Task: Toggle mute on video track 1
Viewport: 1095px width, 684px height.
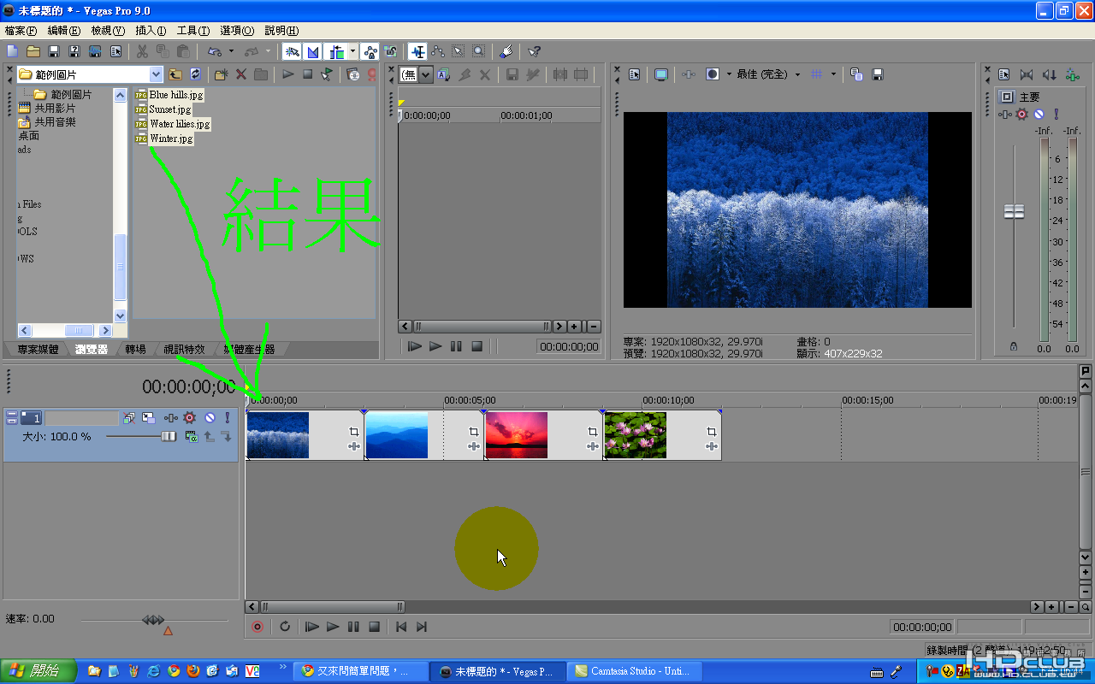Action: [x=209, y=418]
